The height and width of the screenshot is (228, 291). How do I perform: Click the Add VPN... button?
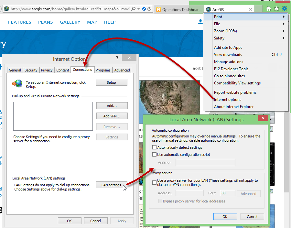click(112, 116)
